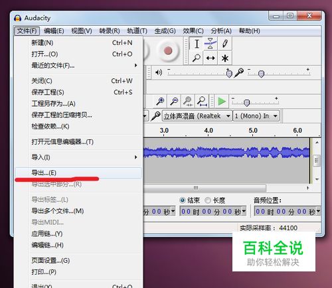Click the vertical scrollbar up arrow
This screenshot has height=288, width=332.
coord(317,143)
